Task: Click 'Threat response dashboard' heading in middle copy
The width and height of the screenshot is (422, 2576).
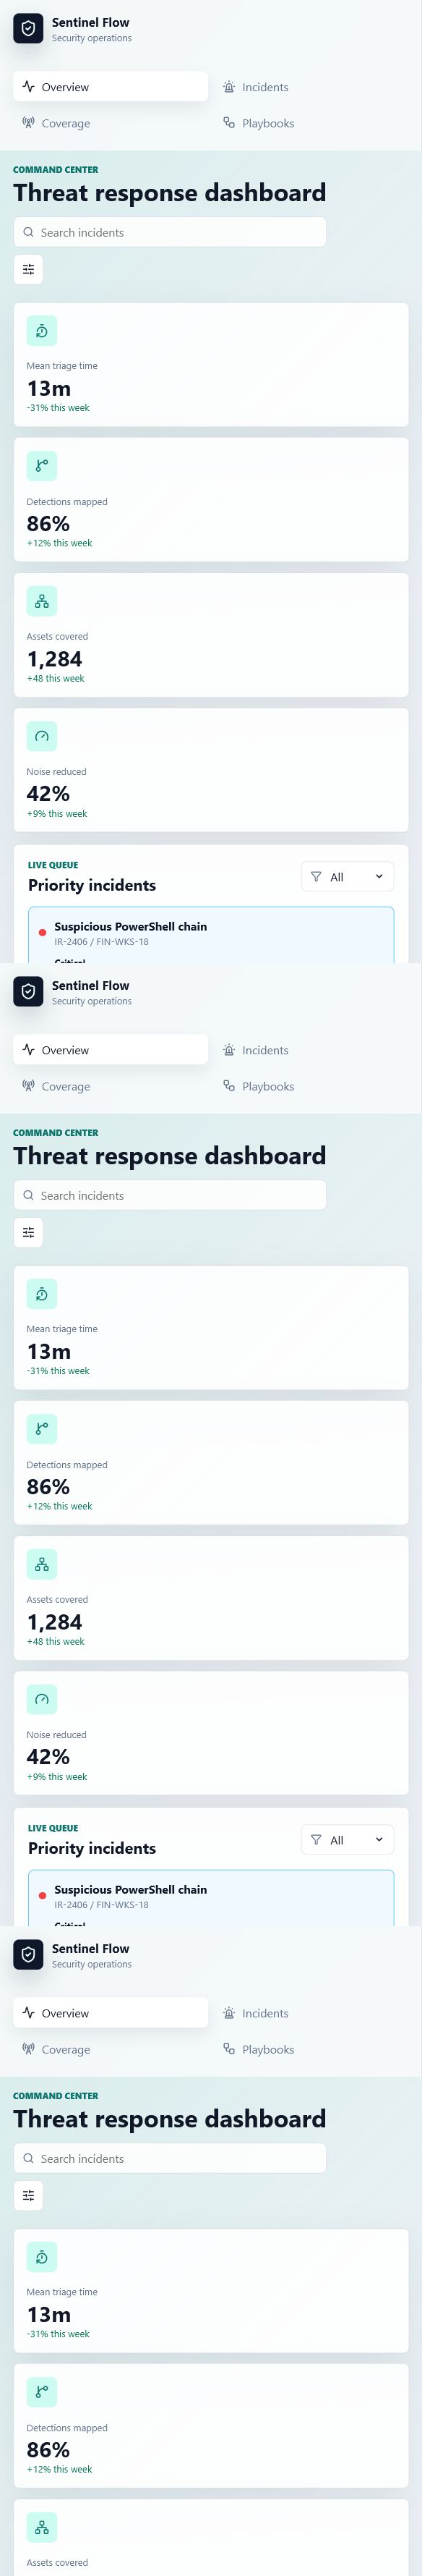Action: pyautogui.click(x=170, y=1156)
